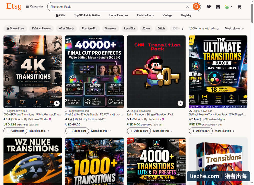Screen dimensions: 254x185
Task: Open the Shop Manager storefront icon
Action: 218,7
